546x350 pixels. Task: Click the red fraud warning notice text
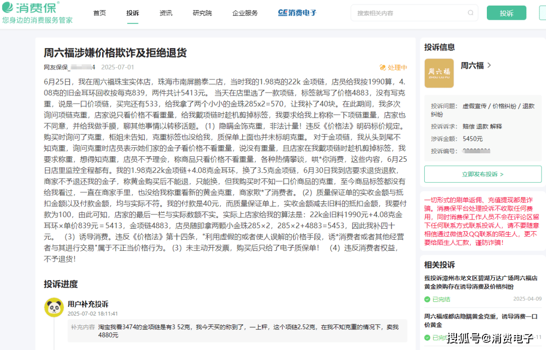pos(482,221)
